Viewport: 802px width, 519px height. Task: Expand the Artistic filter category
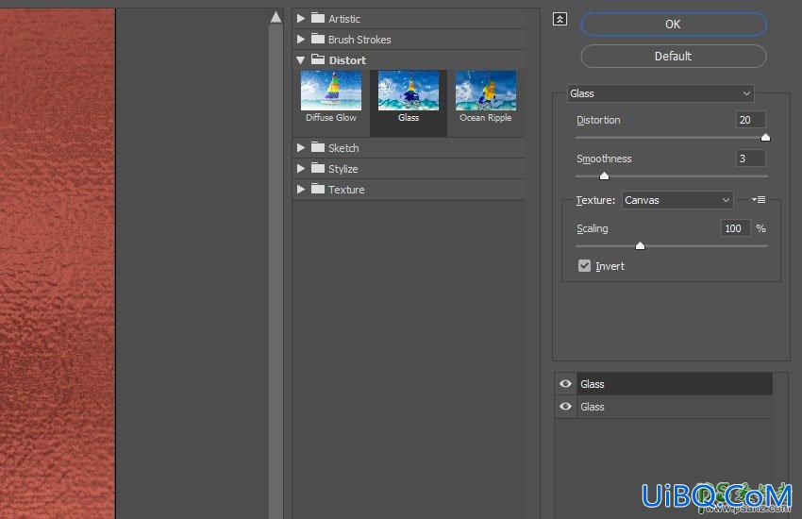click(301, 18)
